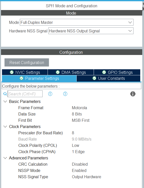Open the Hardware NSS Signal dropdown
The height and width of the screenshot is (188, 144).
pyautogui.click(x=91, y=31)
